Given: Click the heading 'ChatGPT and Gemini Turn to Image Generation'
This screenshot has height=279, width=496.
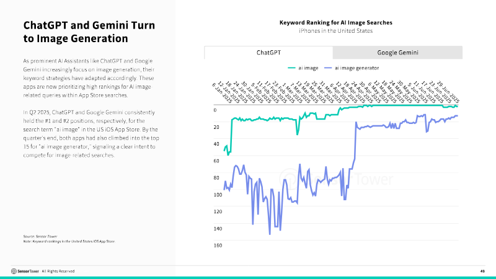Looking at the screenshot, I should 89,32.
